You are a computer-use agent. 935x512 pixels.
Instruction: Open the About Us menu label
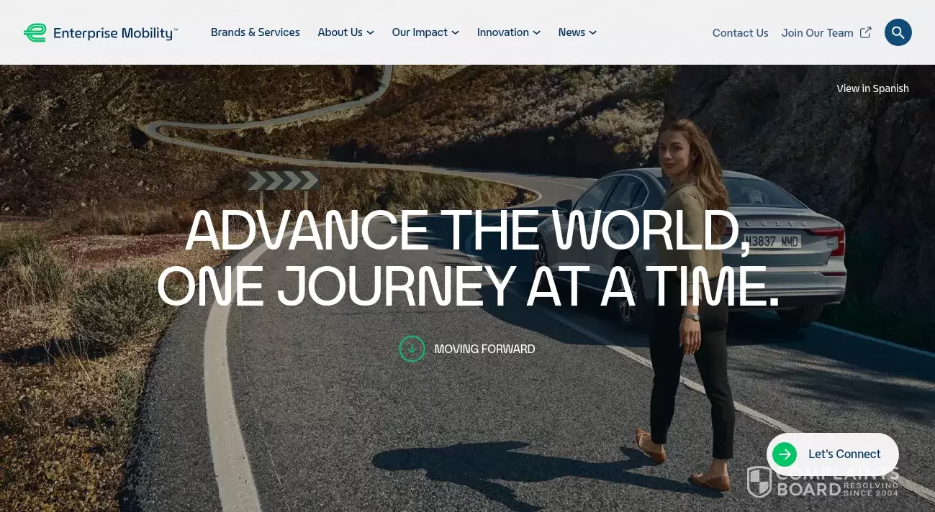pos(340,32)
